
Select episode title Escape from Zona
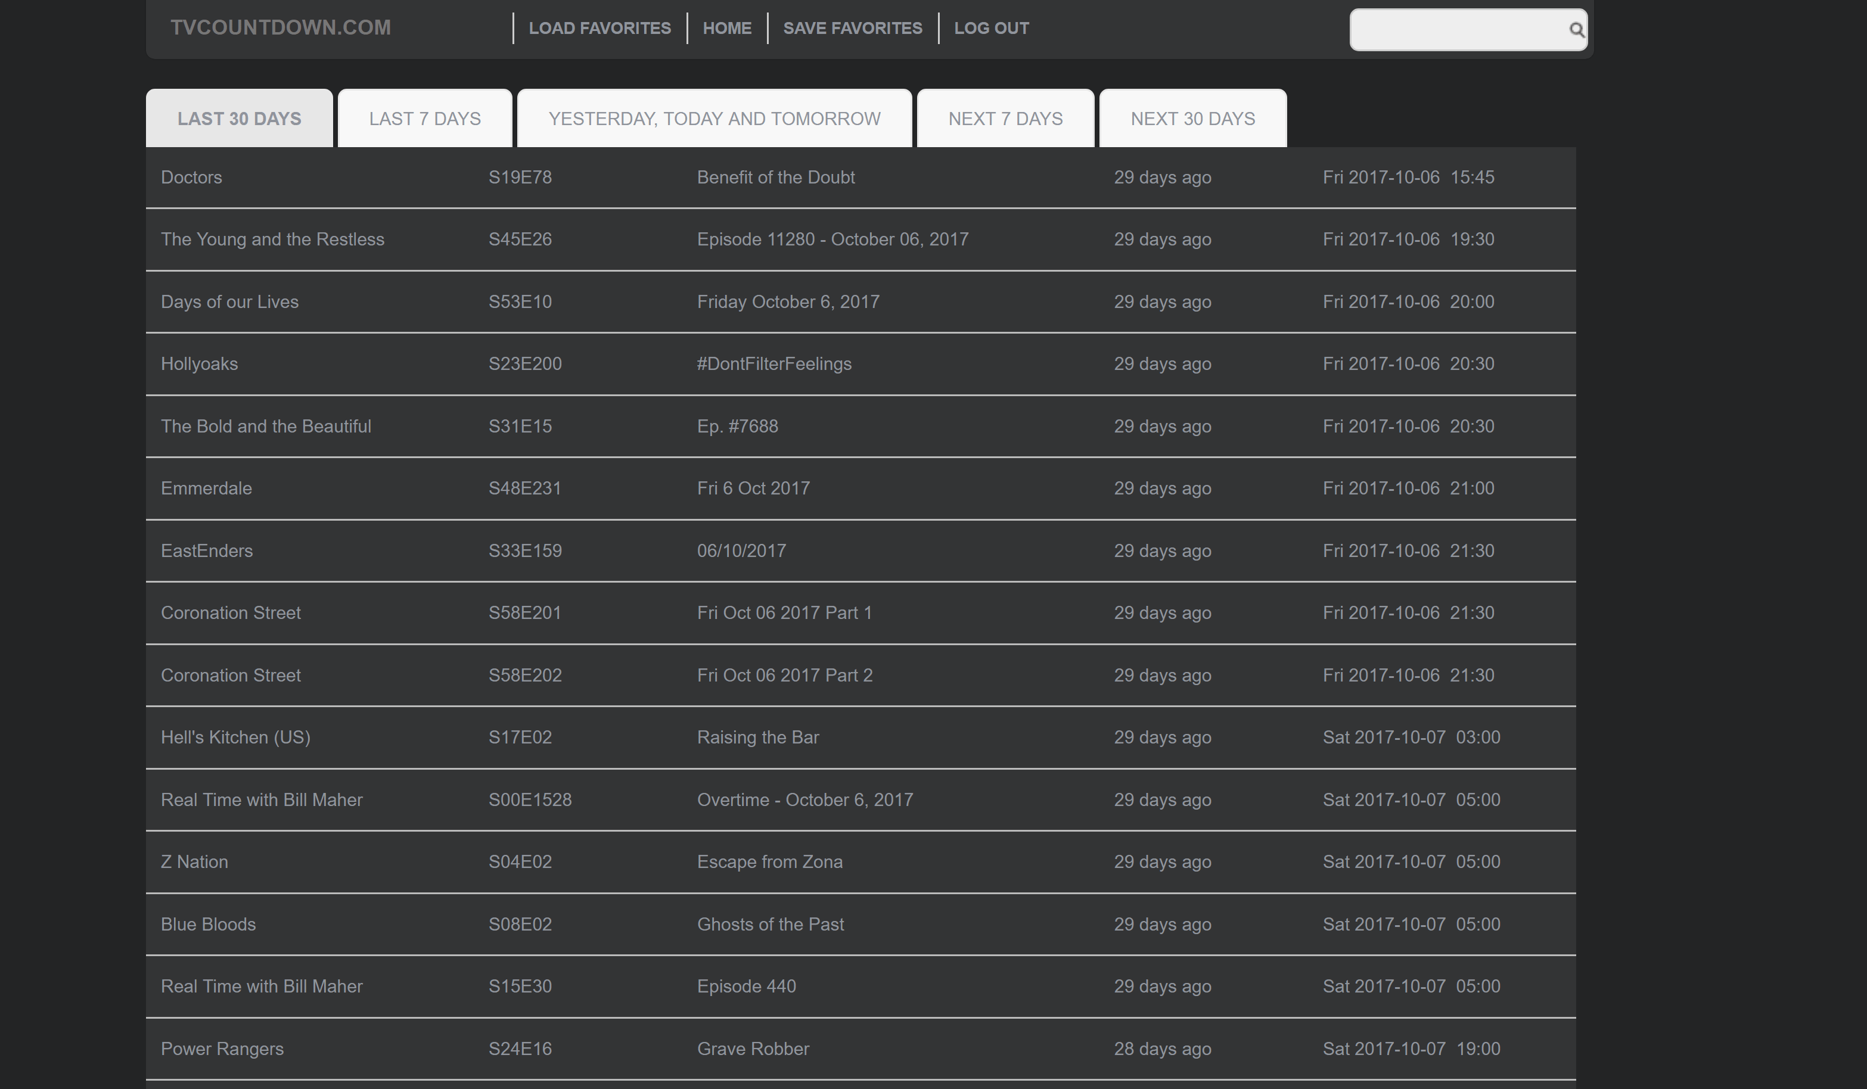coord(770,861)
